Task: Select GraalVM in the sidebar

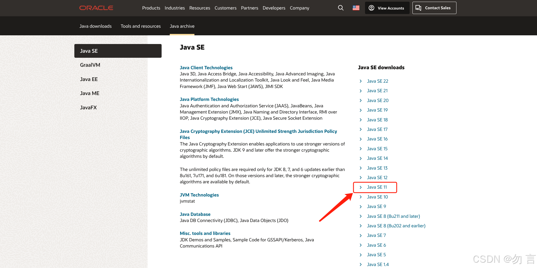Action: [x=90, y=65]
